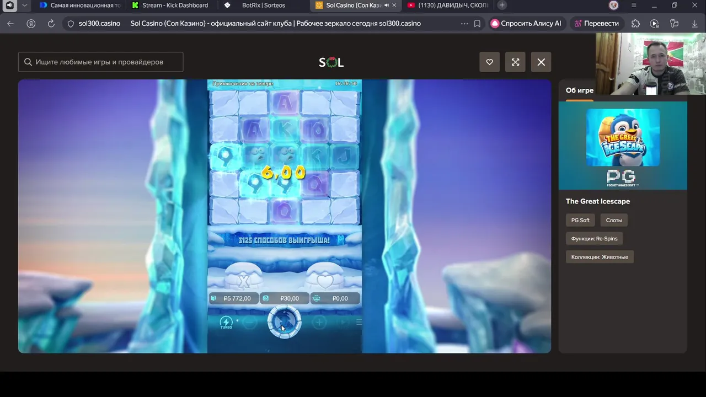Screen dimensions: 706x397
Task: Expand the tab list dropdown arrow
Action: click(24, 6)
